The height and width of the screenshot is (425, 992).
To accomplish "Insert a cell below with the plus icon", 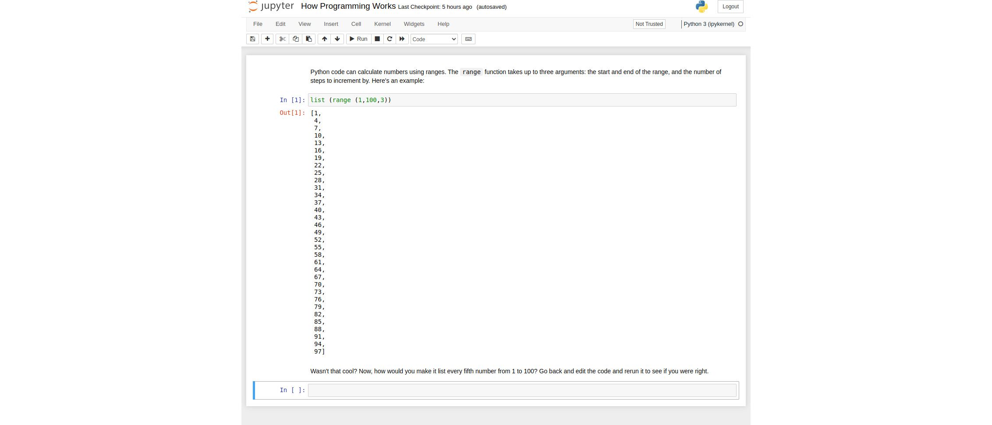I will coord(267,39).
